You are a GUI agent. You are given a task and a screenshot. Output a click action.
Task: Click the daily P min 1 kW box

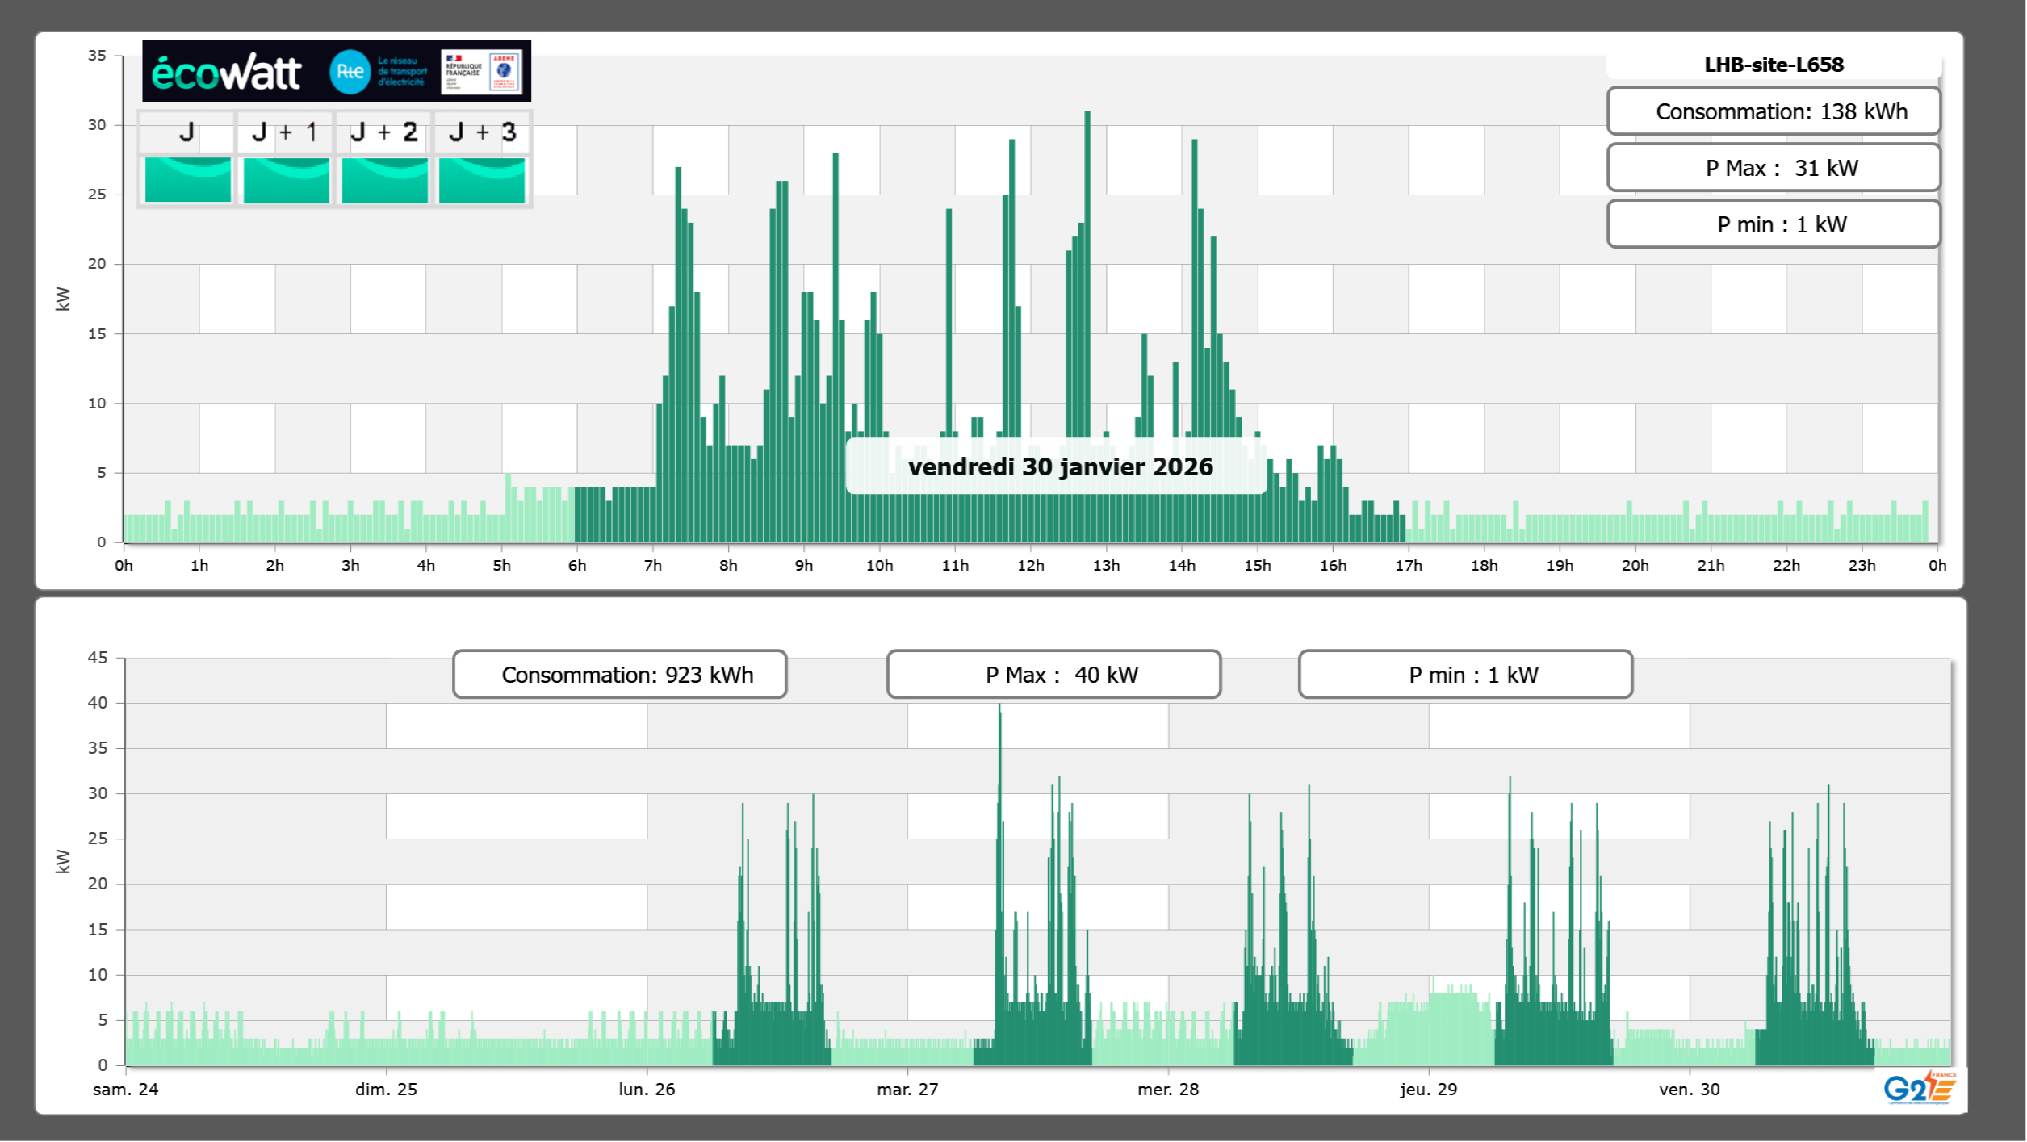point(1774,224)
